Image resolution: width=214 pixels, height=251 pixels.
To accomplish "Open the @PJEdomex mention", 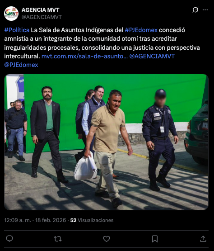I will (21, 65).
